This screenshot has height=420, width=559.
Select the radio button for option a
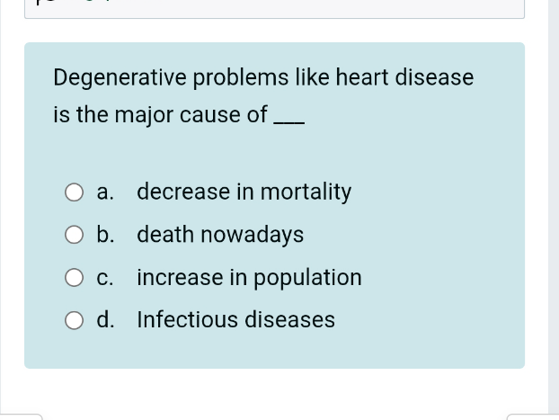point(74,192)
